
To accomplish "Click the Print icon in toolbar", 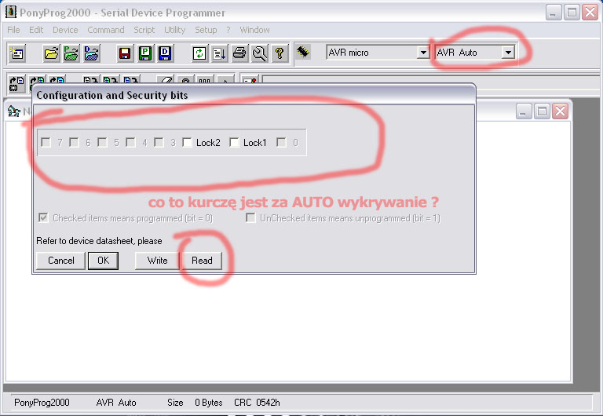I will click(239, 53).
